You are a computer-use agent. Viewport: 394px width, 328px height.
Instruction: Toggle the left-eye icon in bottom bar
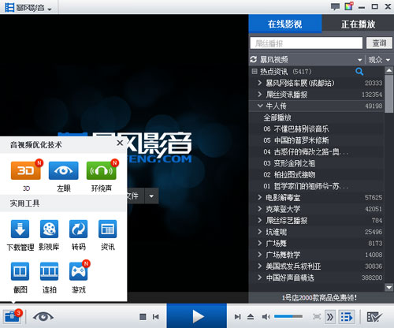pos(43,317)
